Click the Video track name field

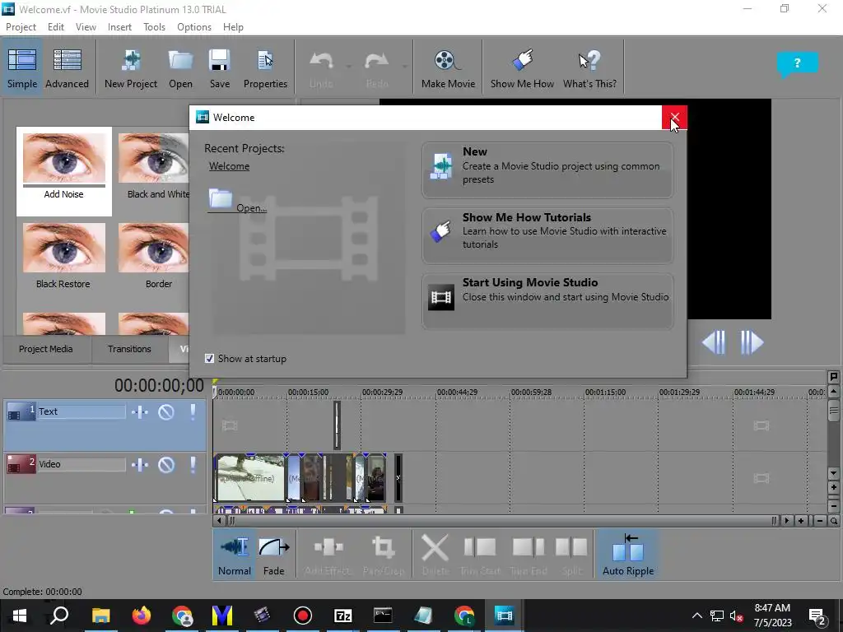[x=82, y=464]
